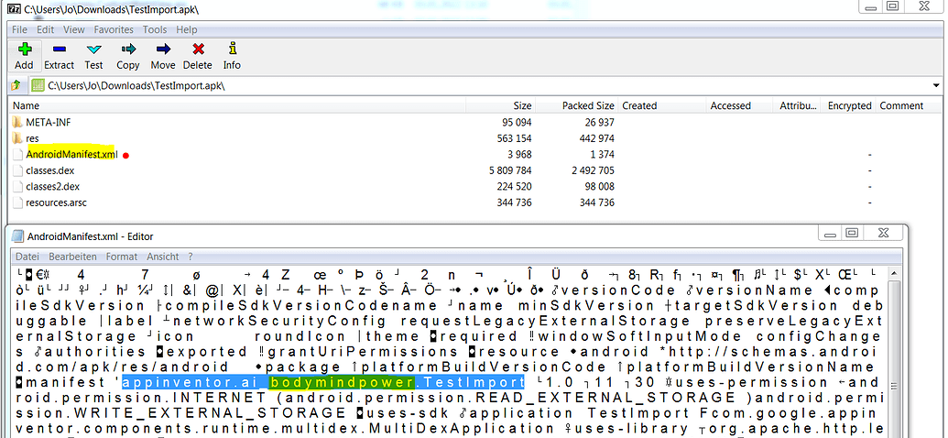The width and height of the screenshot is (948, 438).
Task: Click the Extract toolbar icon
Action: point(59,49)
